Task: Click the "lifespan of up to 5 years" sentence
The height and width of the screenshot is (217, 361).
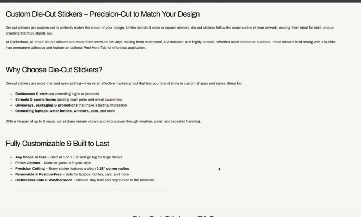Action: [103, 121]
